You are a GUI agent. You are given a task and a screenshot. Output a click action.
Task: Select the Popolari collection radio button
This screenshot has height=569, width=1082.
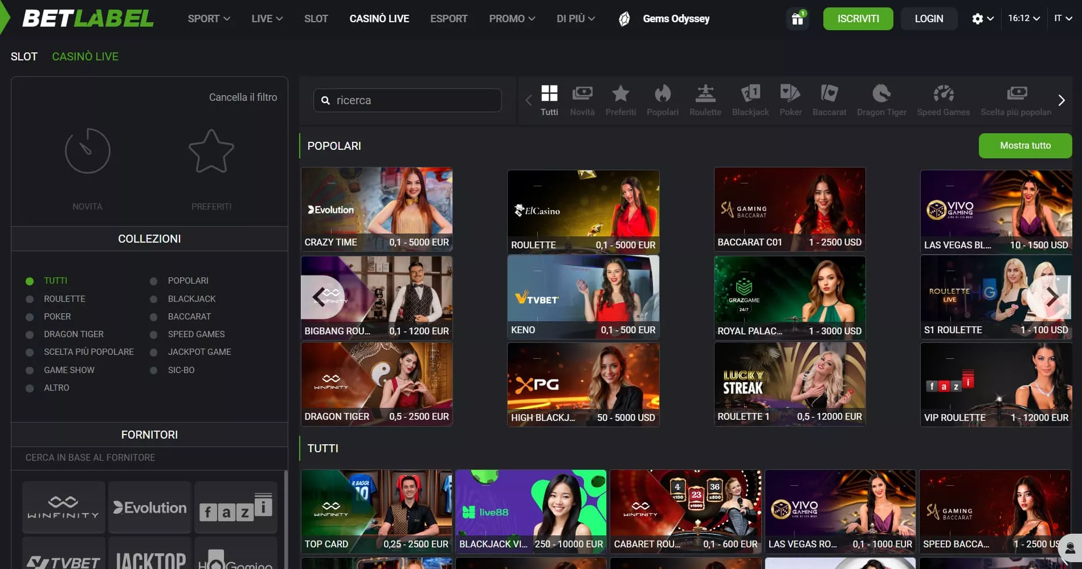[x=153, y=281]
